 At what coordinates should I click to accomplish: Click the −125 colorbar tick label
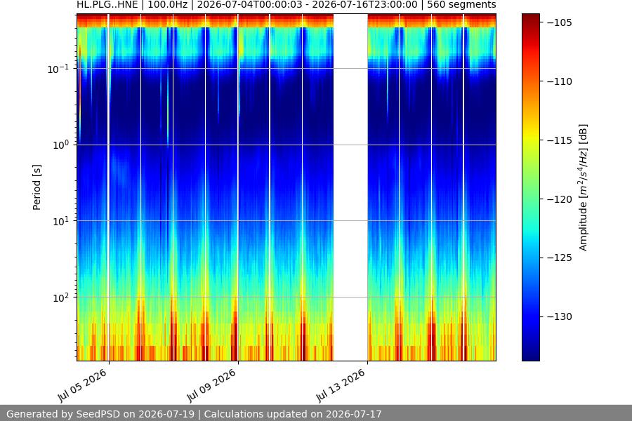click(560, 258)
